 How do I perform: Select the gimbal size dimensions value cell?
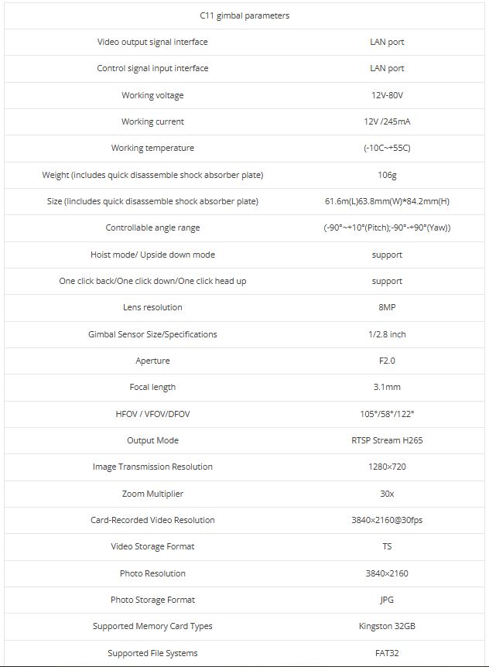pos(387,201)
